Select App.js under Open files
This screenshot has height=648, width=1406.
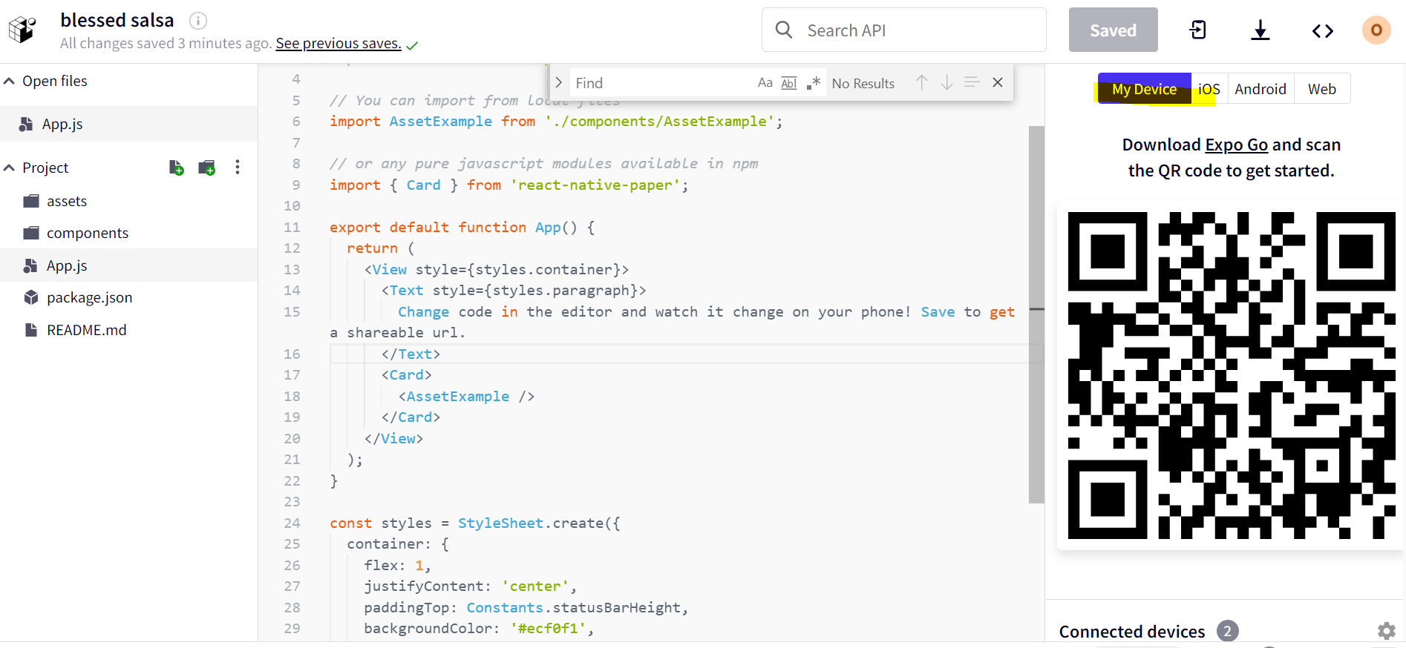coord(128,124)
